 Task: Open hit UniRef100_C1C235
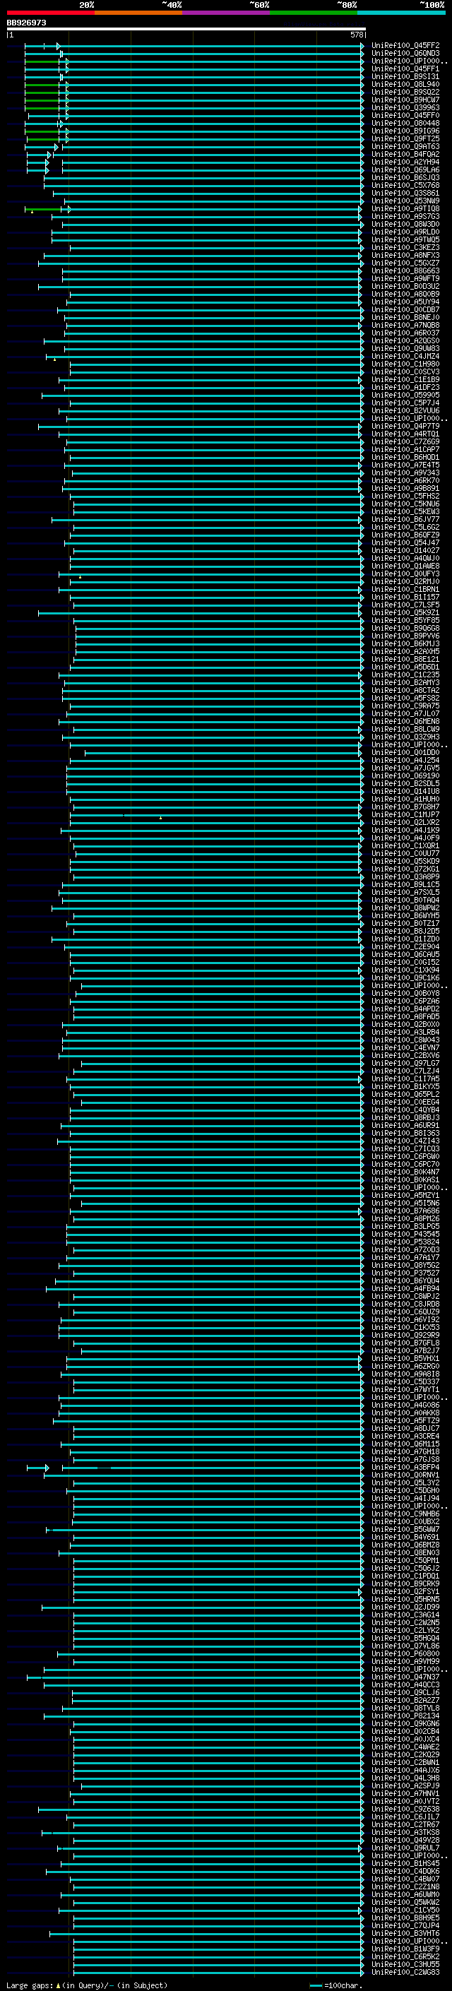point(405,674)
